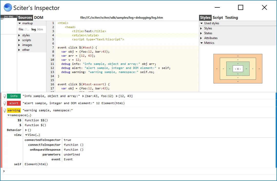Expand the scripts section

19,40
